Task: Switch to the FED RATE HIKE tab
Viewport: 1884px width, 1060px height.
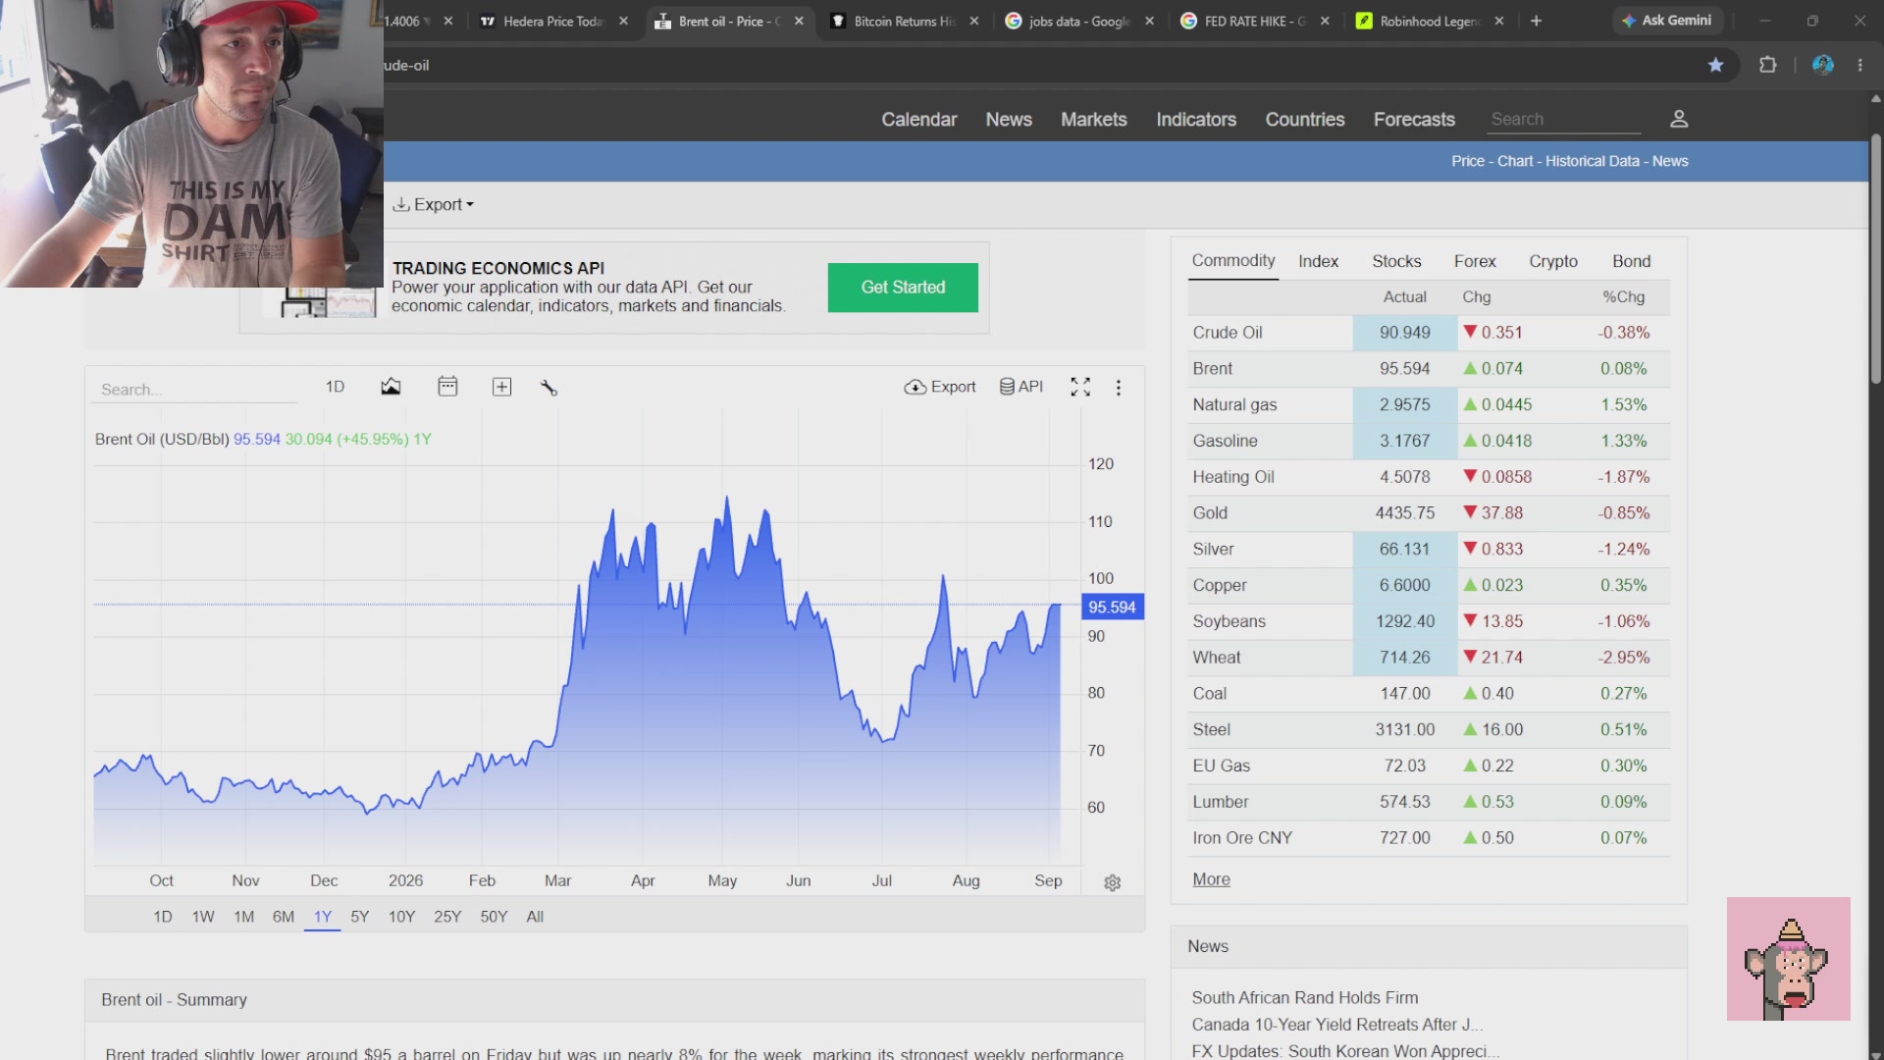Action: point(1253,21)
